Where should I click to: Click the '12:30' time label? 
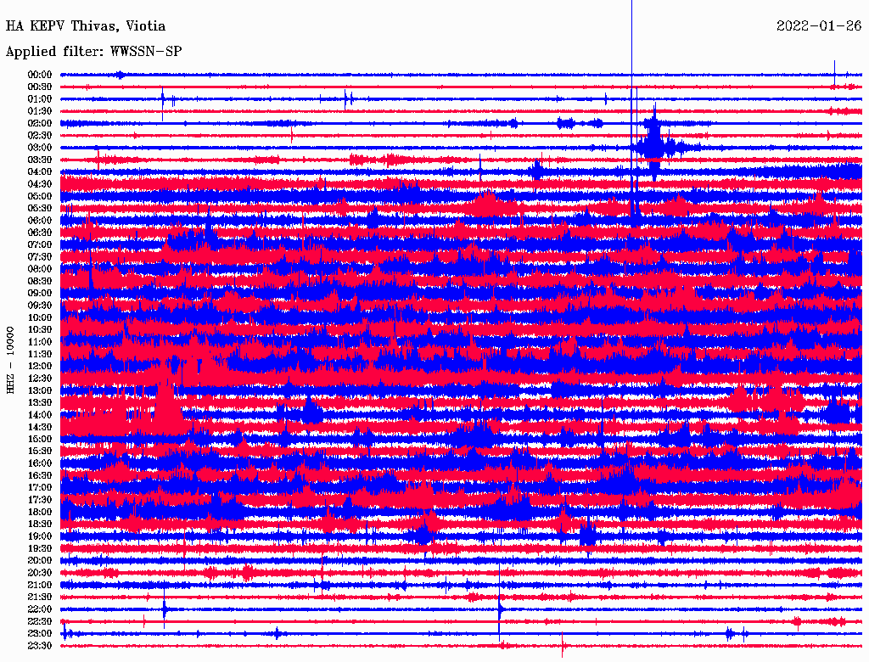tap(40, 379)
